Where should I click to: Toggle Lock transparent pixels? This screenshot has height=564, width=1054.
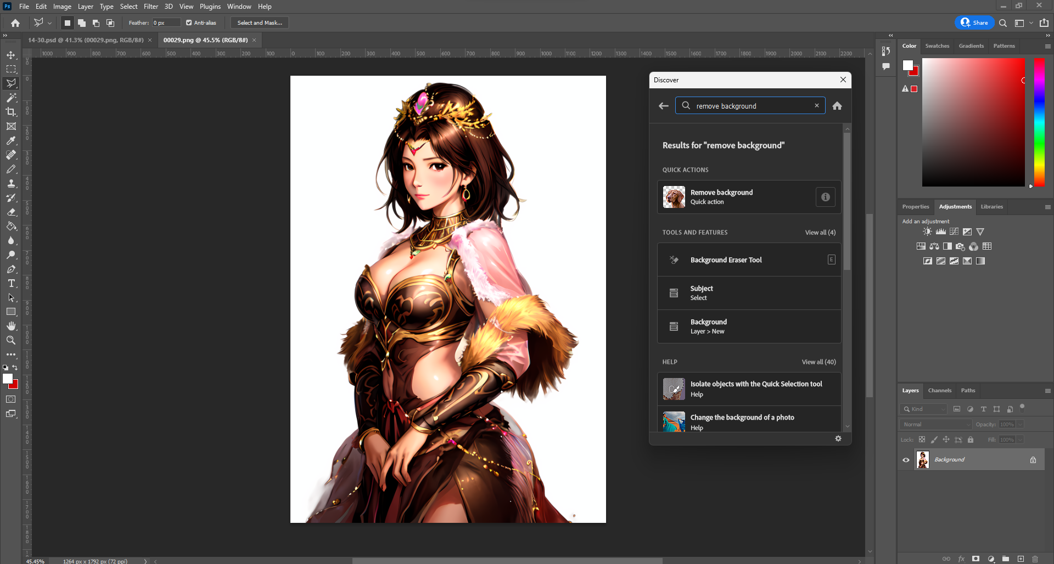point(922,439)
